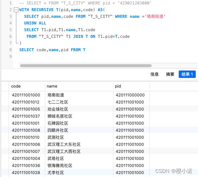Select name cell 石牌园社区
198x177 pixels.
coord(58,123)
